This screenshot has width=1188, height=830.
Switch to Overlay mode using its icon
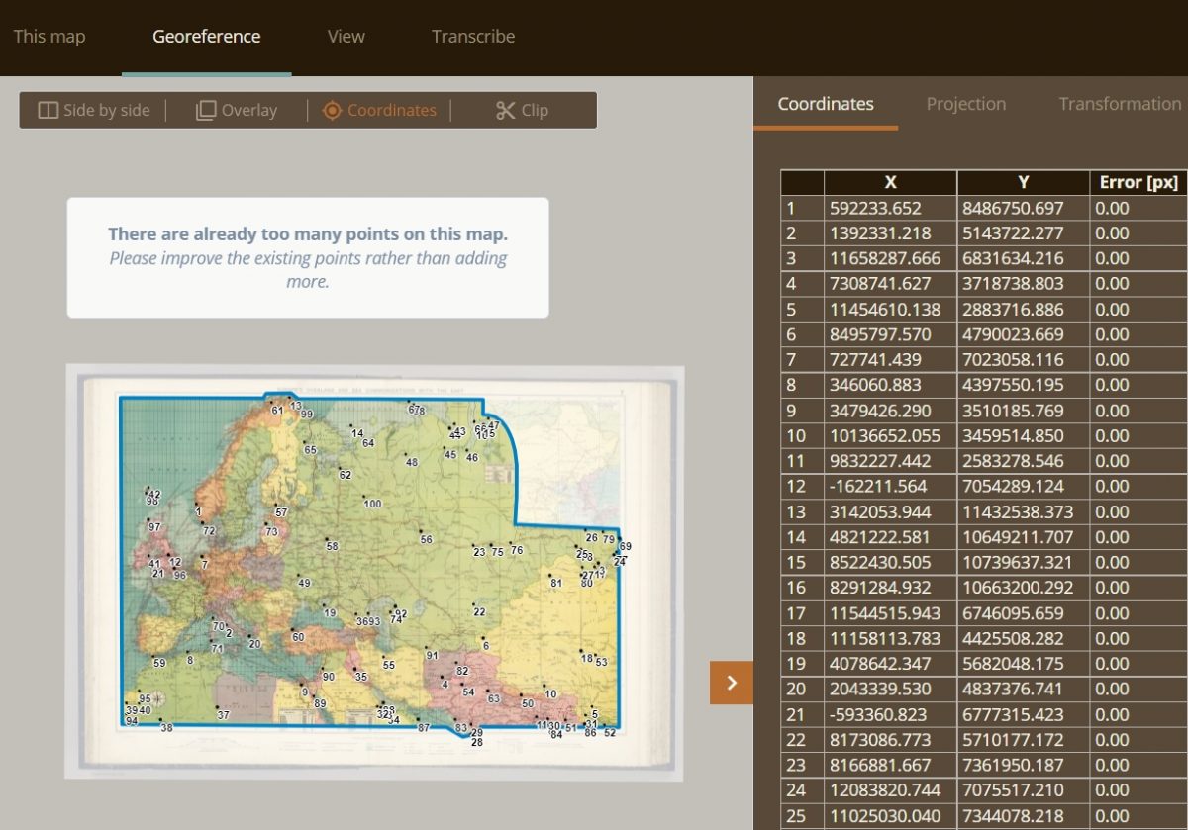[208, 110]
